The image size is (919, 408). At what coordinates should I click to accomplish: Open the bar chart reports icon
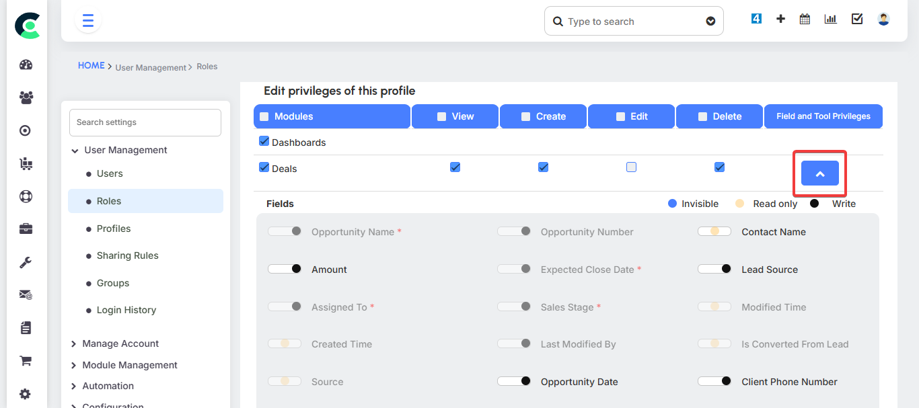coord(831,19)
